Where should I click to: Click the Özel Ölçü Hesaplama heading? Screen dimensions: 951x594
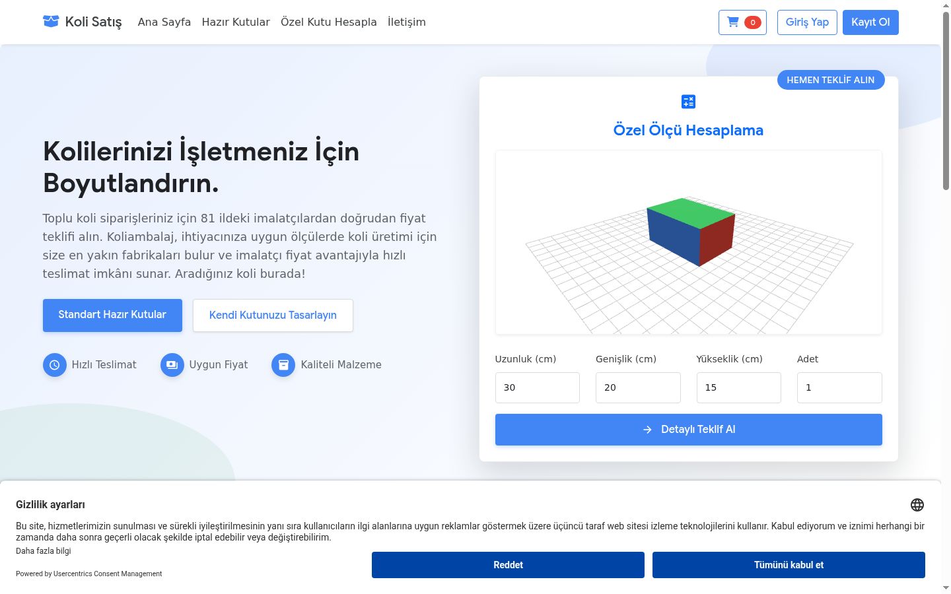coord(688,130)
